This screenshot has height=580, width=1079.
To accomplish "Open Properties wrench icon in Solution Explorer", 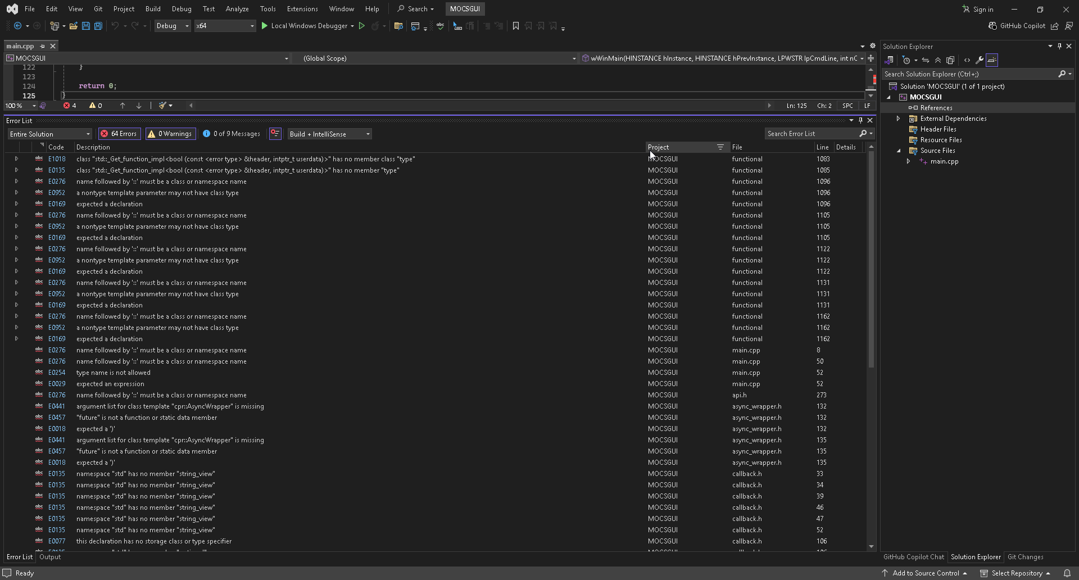I will (x=979, y=60).
